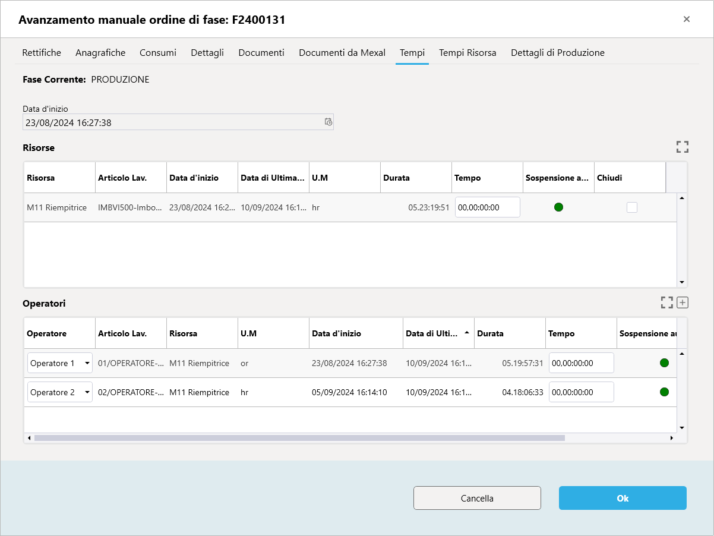This screenshot has width=714, height=536.
Task: Click the Data d'inizio header in the Operatori table
Action: 356,333
